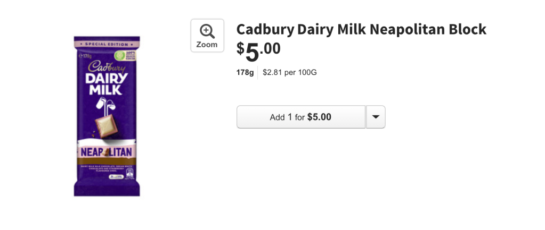The image size is (545, 230).
Task: Click the magnifying glass zoom icon
Action: (207, 31)
